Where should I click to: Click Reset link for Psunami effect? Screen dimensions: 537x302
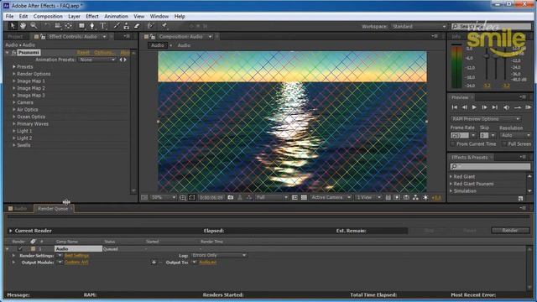pos(83,52)
